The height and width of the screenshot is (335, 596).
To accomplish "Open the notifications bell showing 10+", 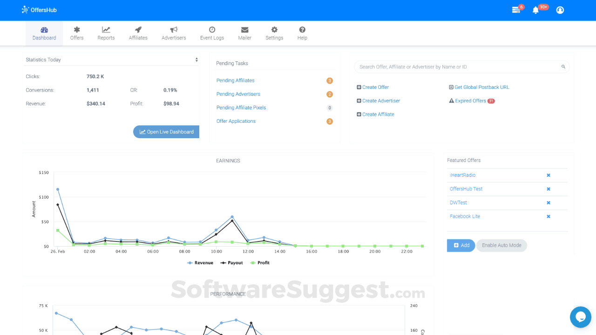I will tap(535, 10).
